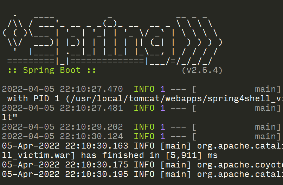Click the green INFO on the 22:10:27.470 line
Screen dimensions: 283x185
tap(144, 89)
